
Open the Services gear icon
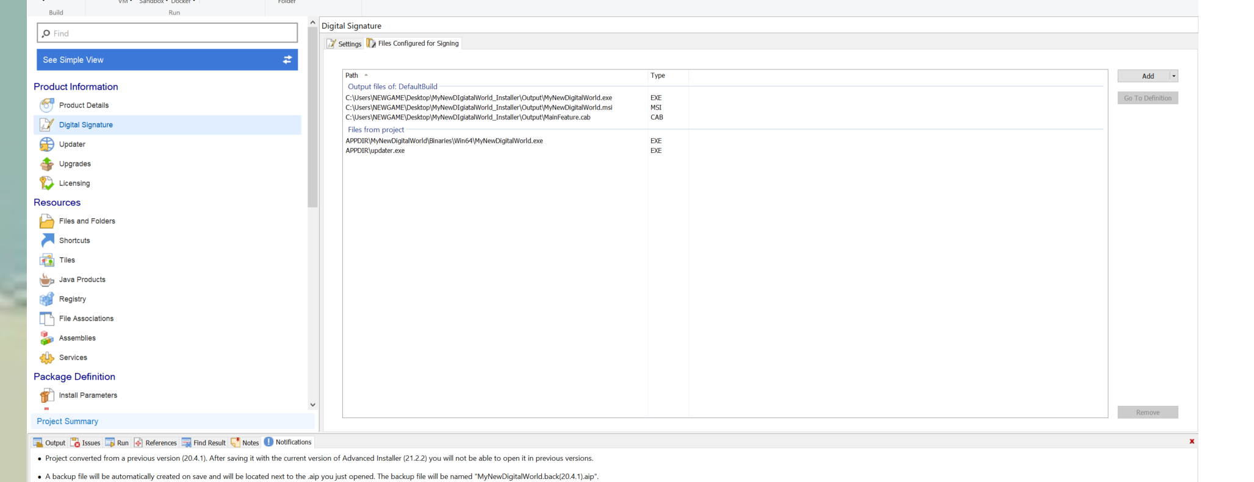(x=46, y=358)
